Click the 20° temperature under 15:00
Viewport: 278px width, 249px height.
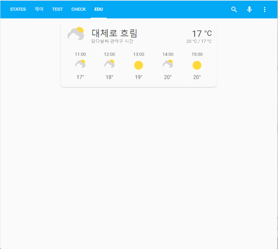pos(197,77)
